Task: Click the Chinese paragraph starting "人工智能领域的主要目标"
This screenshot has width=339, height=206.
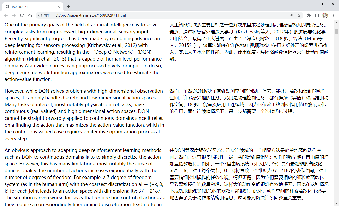Action: click(x=249, y=42)
